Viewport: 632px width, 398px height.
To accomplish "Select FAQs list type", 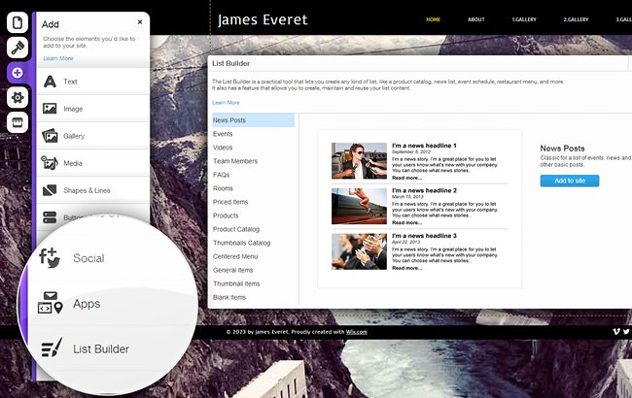I will 221,175.
